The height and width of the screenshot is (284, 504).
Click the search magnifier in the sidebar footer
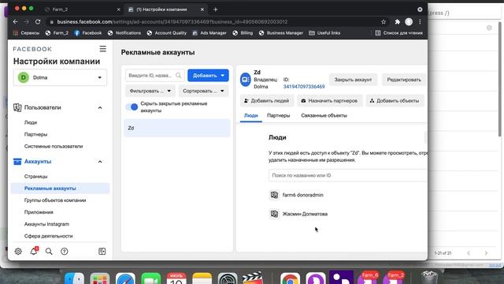(x=49, y=252)
